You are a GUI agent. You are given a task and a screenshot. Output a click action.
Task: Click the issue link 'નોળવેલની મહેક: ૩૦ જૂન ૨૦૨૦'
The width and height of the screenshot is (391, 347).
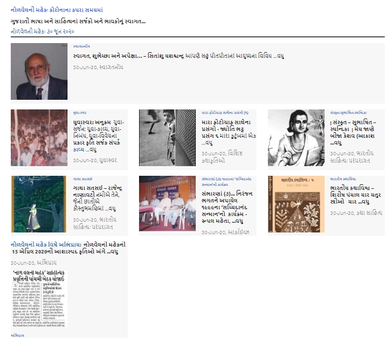pos(43,31)
